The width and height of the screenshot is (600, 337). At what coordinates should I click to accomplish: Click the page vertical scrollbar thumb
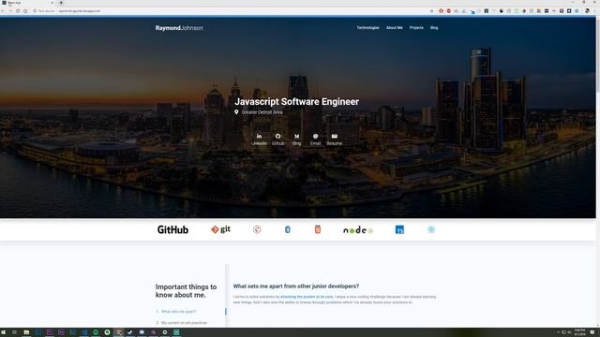click(598, 53)
